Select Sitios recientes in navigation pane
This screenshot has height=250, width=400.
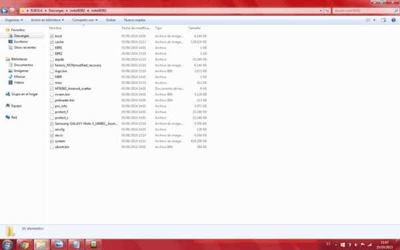pyautogui.click(x=25, y=47)
